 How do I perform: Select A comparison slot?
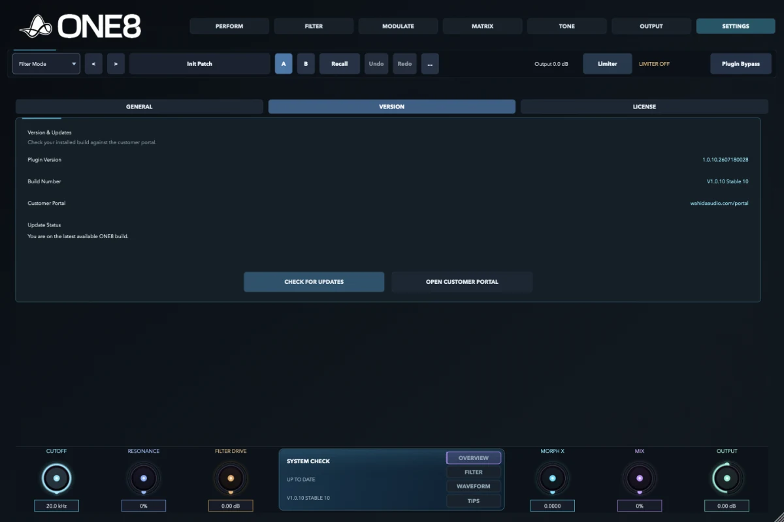coord(284,64)
